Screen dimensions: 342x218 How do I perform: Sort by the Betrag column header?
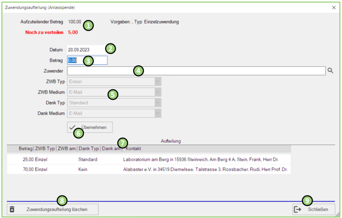click(x=25, y=149)
